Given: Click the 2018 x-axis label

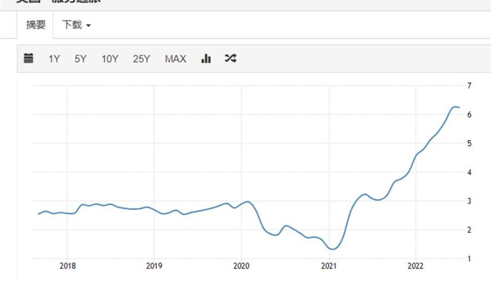Looking at the screenshot, I should 67,266.
